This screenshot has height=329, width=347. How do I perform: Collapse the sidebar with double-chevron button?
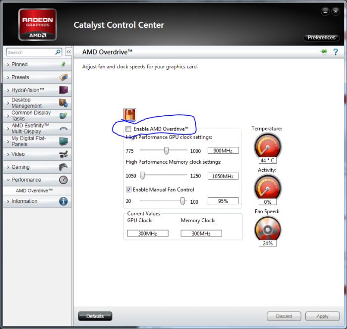(x=68, y=52)
